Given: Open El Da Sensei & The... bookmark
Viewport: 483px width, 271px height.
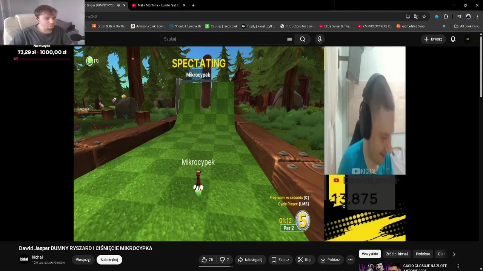Looking at the screenshot, I should [x=335, y=26].
